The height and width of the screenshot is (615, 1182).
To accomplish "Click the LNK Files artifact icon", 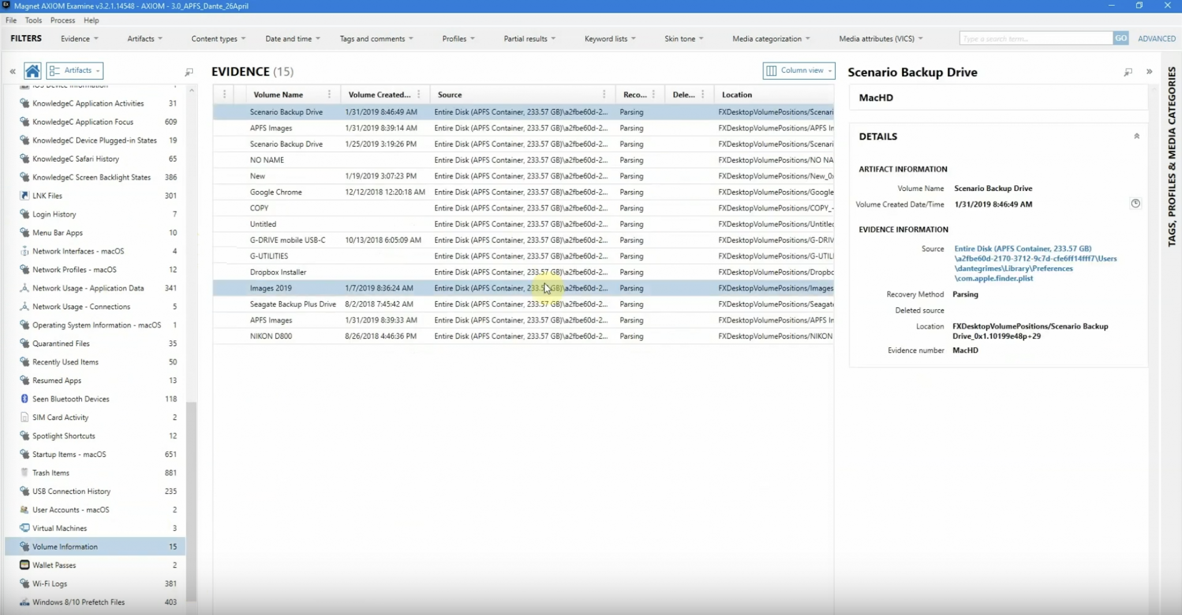I will [24, 196].
